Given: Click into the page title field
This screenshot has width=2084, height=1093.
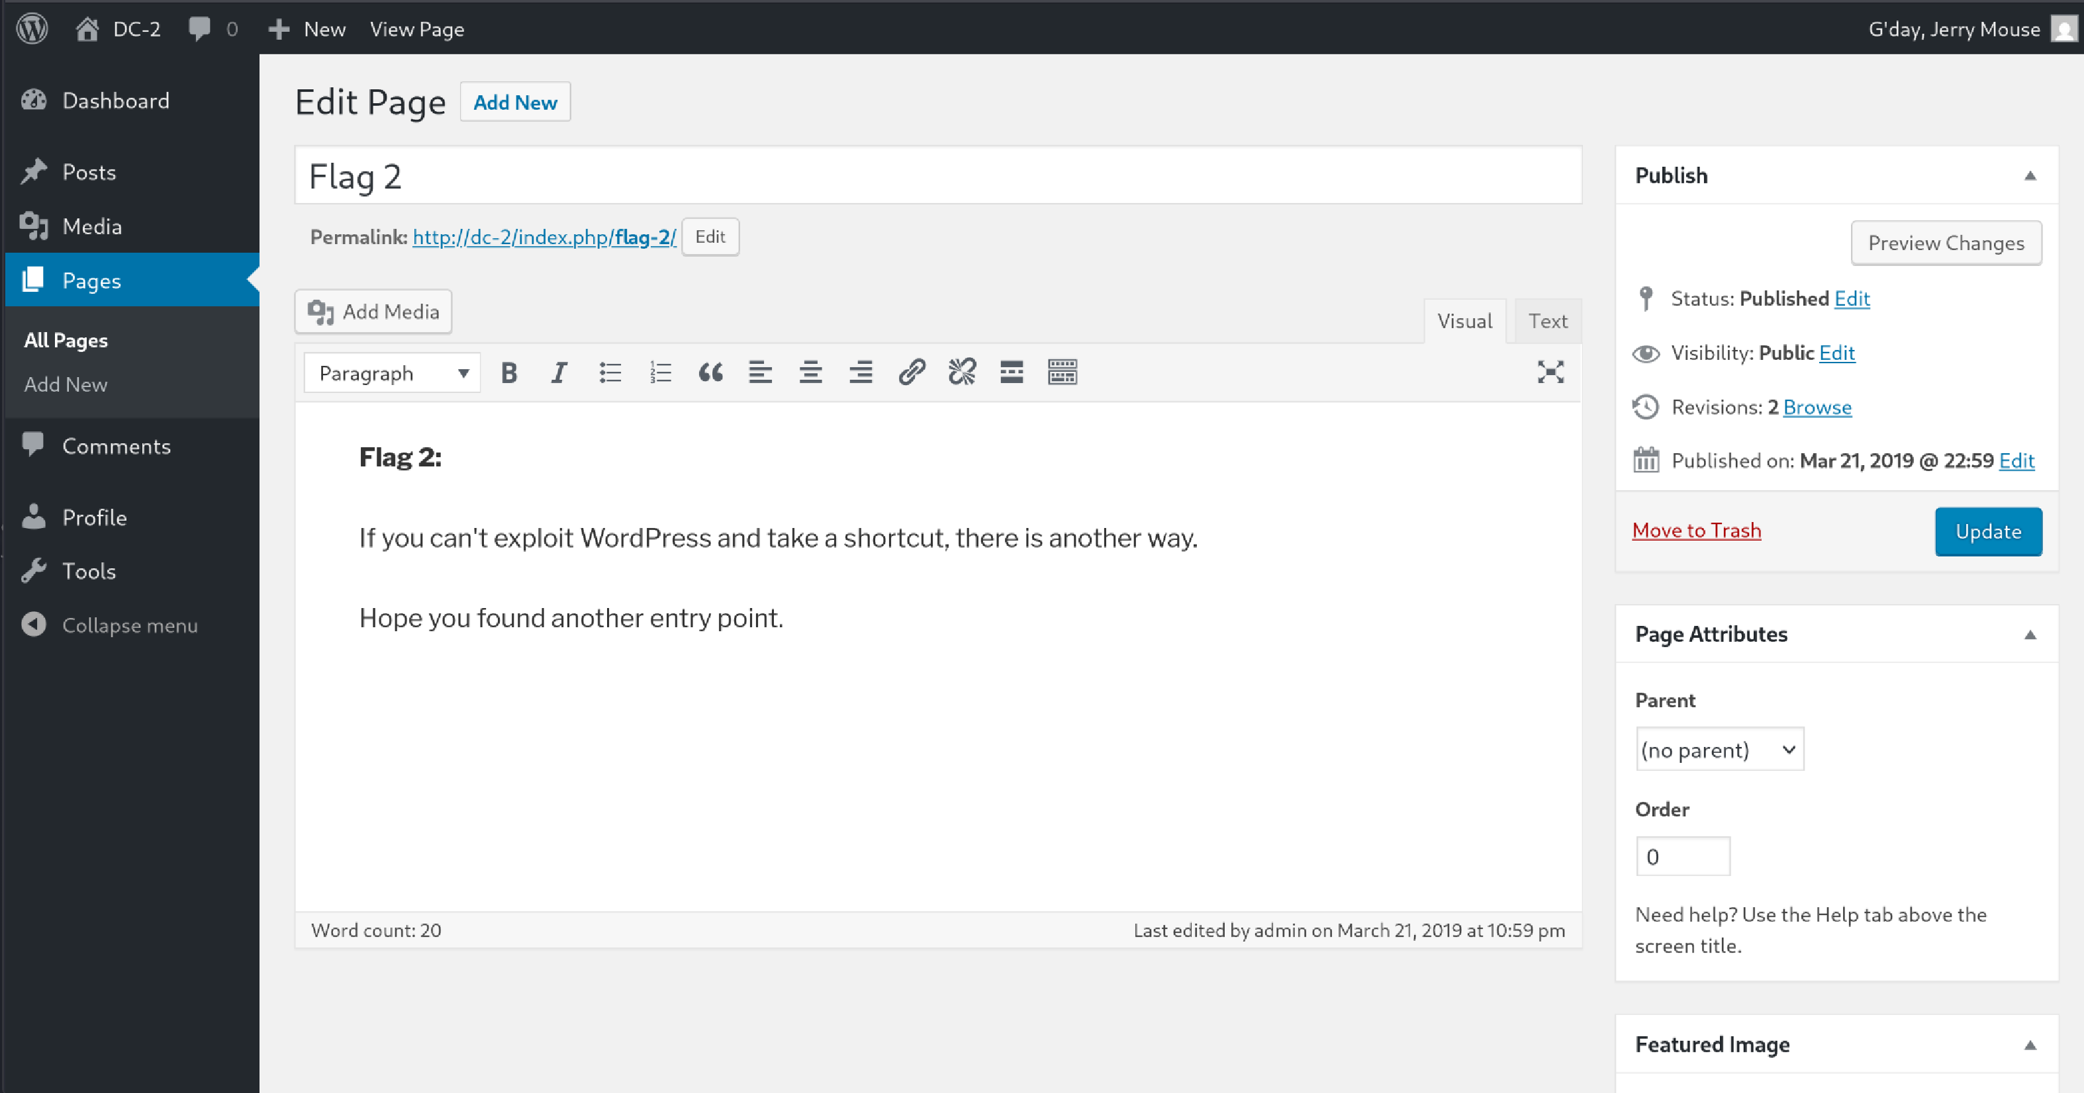Looking at the screenshot, I should [937, 175].
